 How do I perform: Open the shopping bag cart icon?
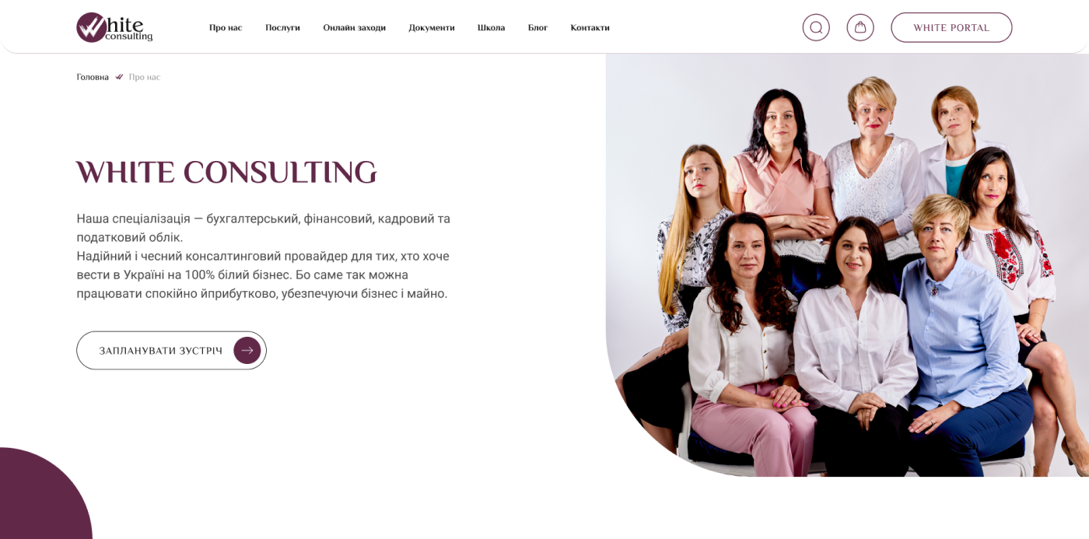pyautogui.click(x=860, y=27)
